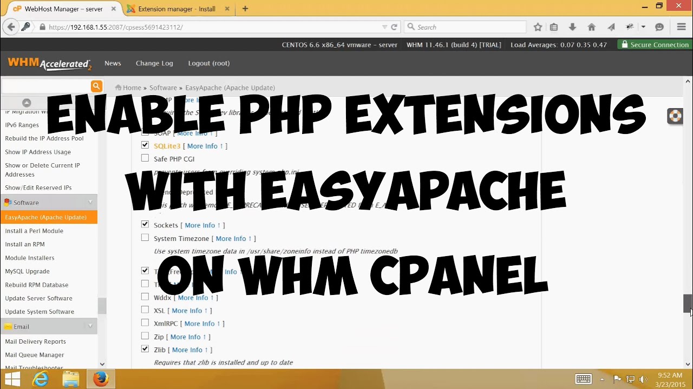Click the browser address bar URL
The width and height of the screenshot is (693, 389).
tap(116, 27)
